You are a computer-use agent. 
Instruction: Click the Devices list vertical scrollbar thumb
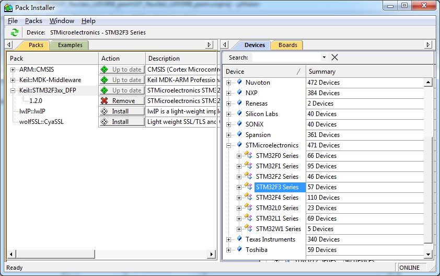[x=428, y=190]
